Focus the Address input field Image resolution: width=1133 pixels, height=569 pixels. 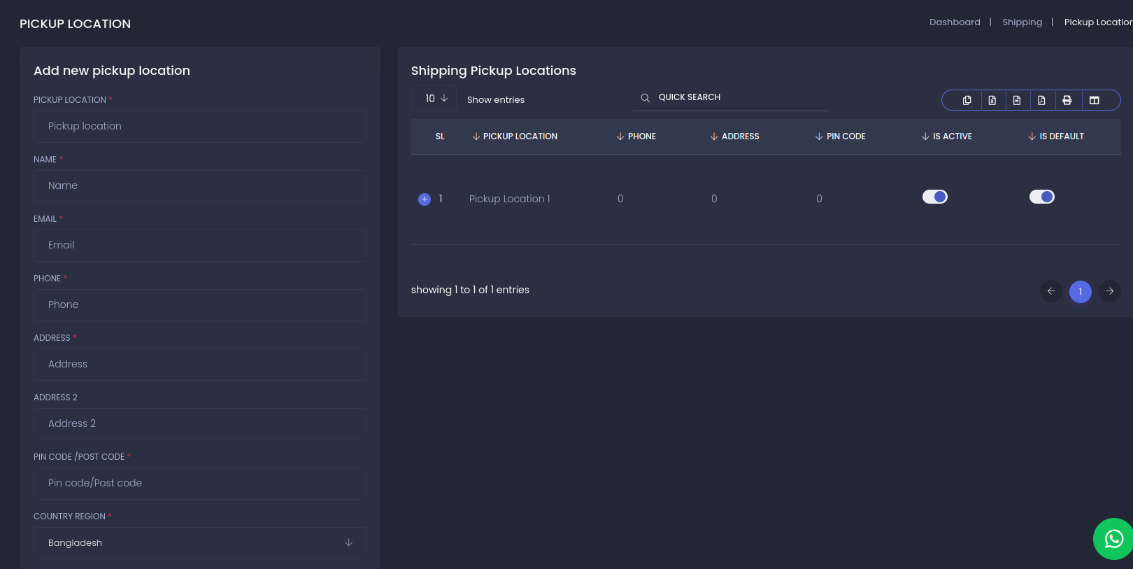coord(200,365)
